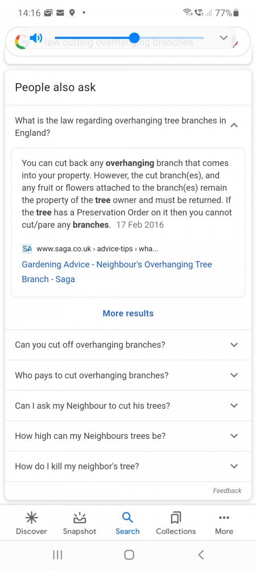Tap Android home navigation button
Viewport: 256px width, 570px height.
(129, 555)
